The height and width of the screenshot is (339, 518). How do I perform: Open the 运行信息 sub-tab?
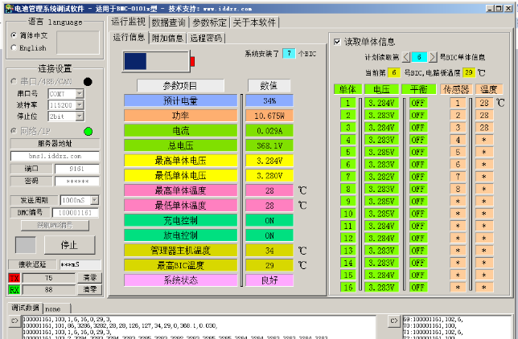pos(129,37)
